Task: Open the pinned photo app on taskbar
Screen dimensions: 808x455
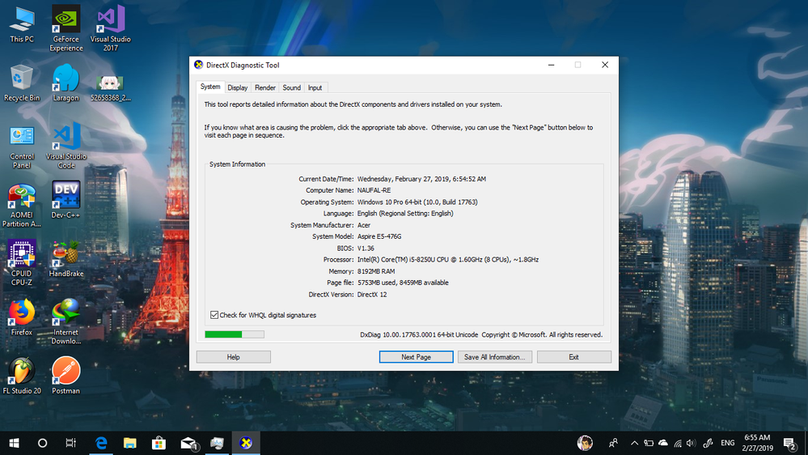Action: point(217,443)
